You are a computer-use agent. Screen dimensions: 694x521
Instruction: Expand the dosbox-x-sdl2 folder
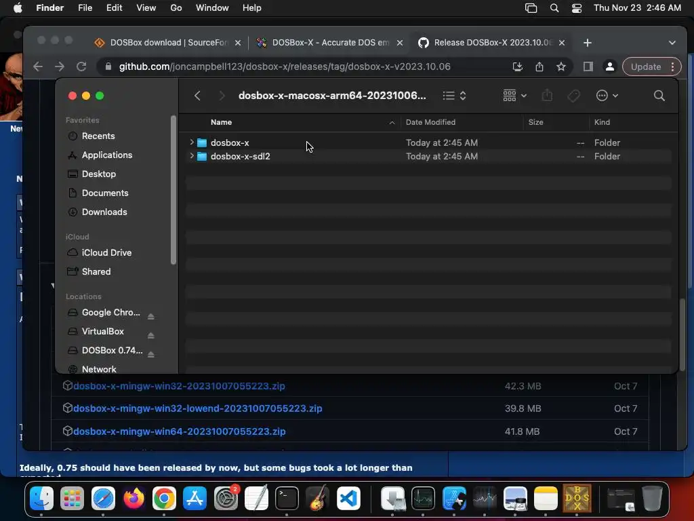point(192,156)
